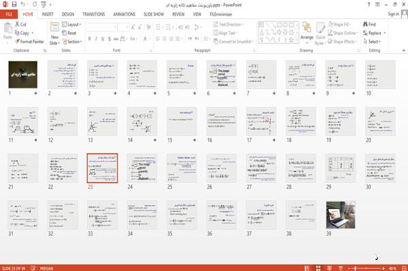Switch to the TRANSITIONS tab

pos(93,14)
